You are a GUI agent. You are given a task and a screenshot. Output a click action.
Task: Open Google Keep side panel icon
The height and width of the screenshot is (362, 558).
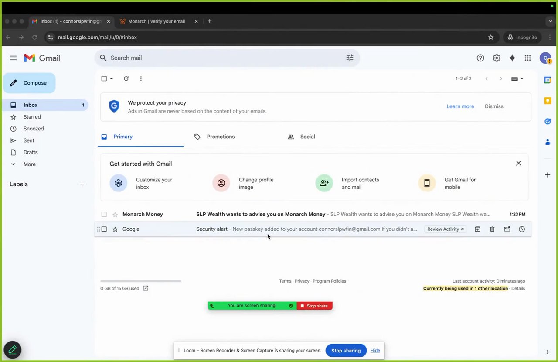pos(548,101)
